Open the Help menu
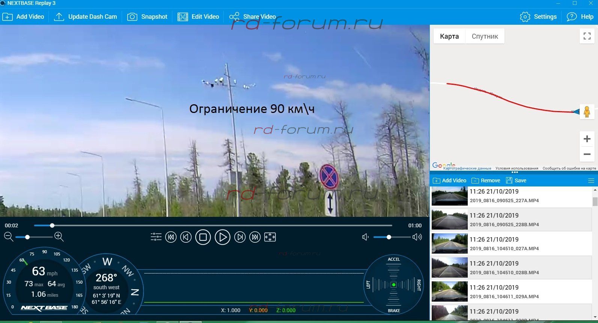Screen dimensions: 598x323 pyautogui.click(x=580, y=17)
